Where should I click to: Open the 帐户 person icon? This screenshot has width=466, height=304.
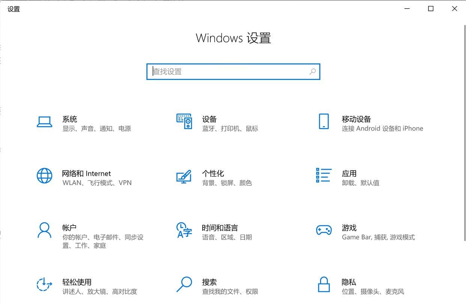(44, 230)
